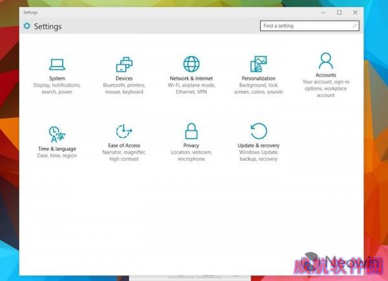The width and height of the screenshot is (388, 281).
Task: Click 'Bluetooth, printers, mouse, keyboard' text
Action: (x=124, y=88)
